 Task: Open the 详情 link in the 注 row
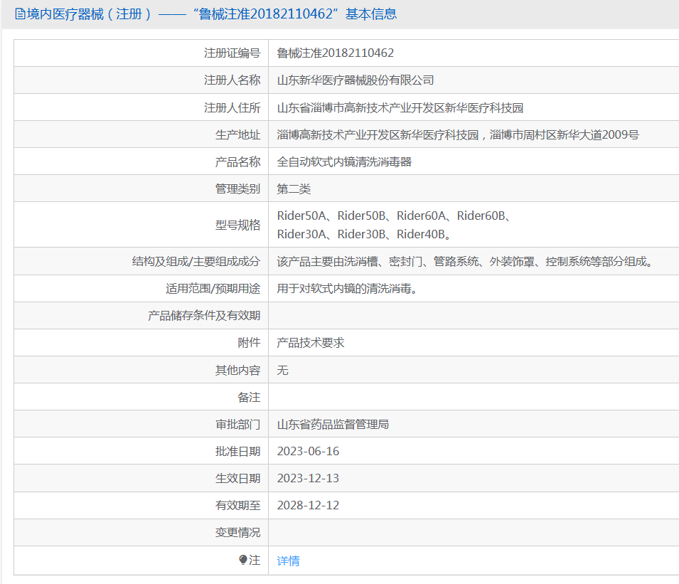[x=288, y=561]
